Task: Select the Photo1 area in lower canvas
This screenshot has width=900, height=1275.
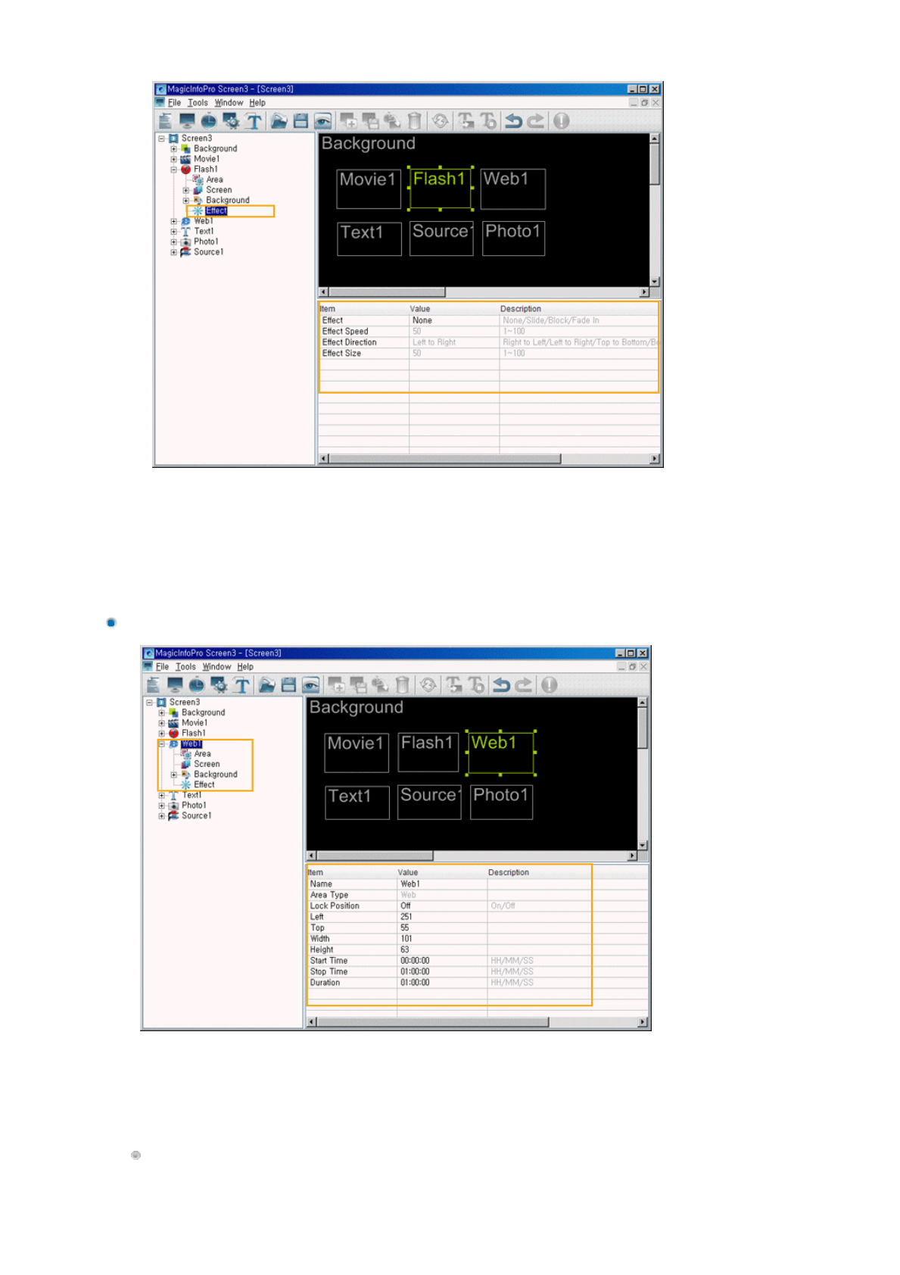Action: point(501,802)
